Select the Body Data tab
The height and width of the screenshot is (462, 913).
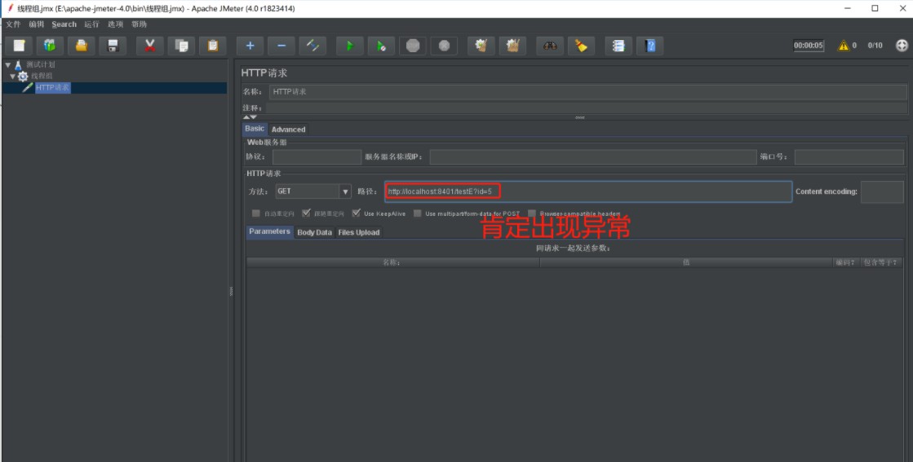tap(314, 232)
